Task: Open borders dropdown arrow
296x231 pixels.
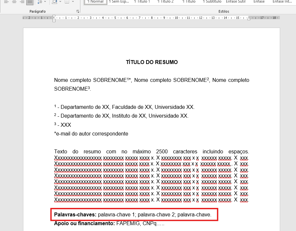Action: coord(73,2)
